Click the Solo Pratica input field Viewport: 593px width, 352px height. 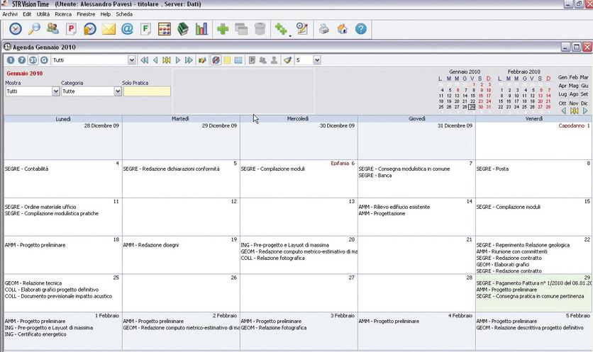(x=146, y=91)
